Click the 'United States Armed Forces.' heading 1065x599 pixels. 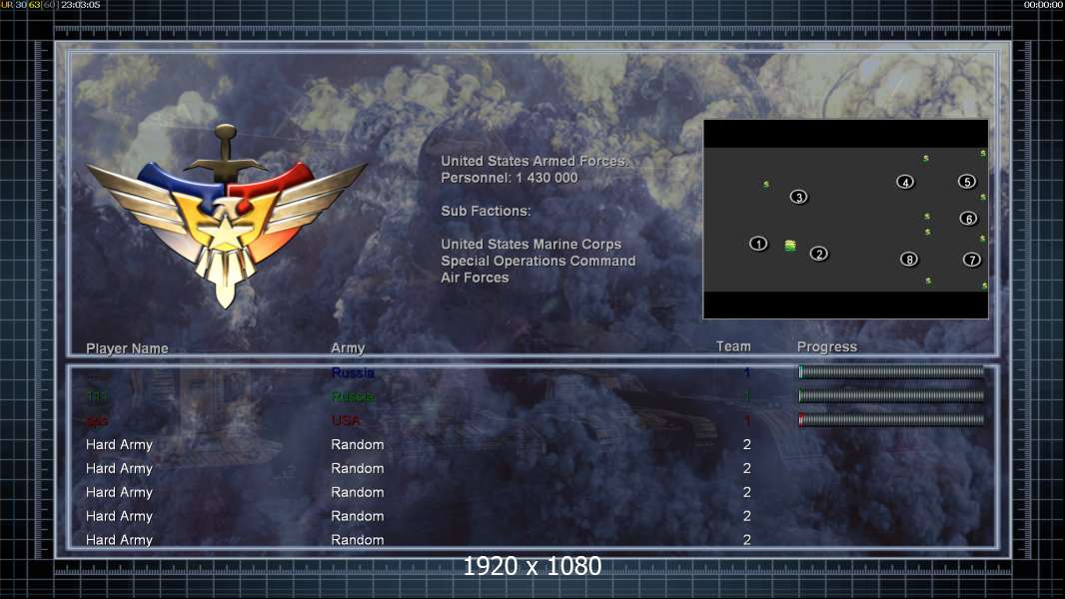click(x=534, y=161)
